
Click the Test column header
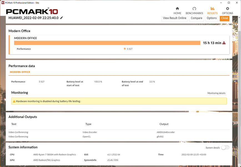(14, 124)
